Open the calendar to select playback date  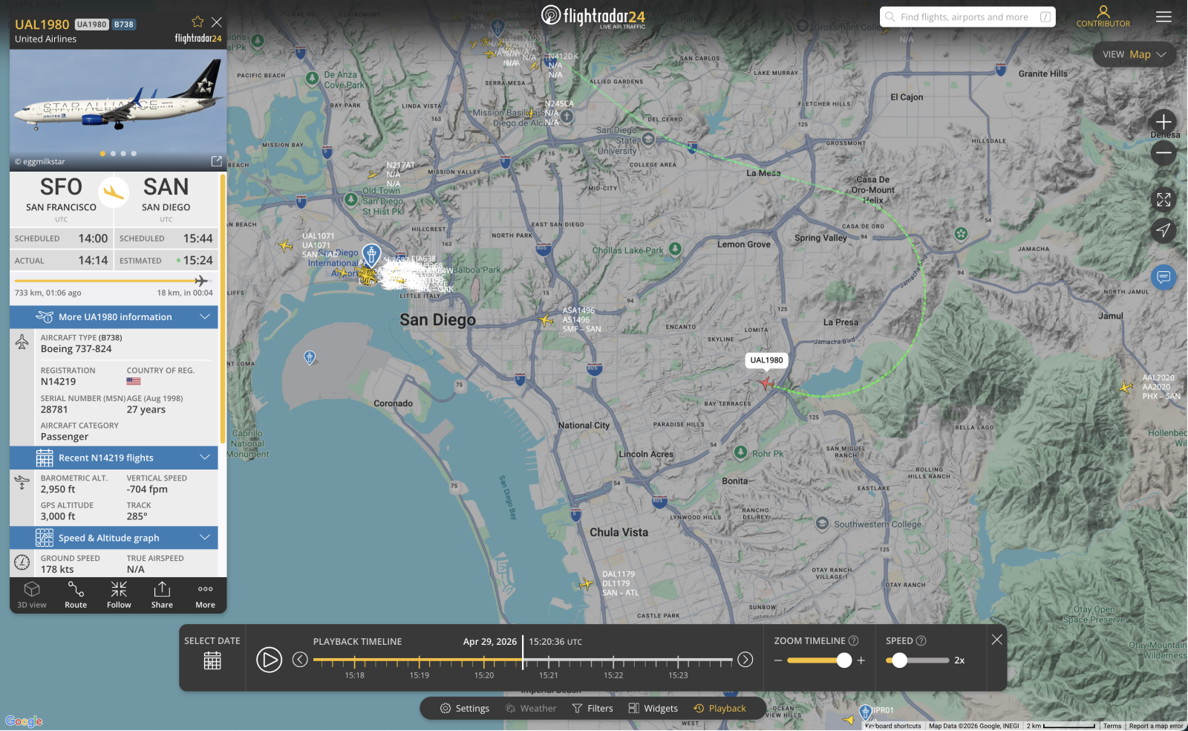(212, 660)
